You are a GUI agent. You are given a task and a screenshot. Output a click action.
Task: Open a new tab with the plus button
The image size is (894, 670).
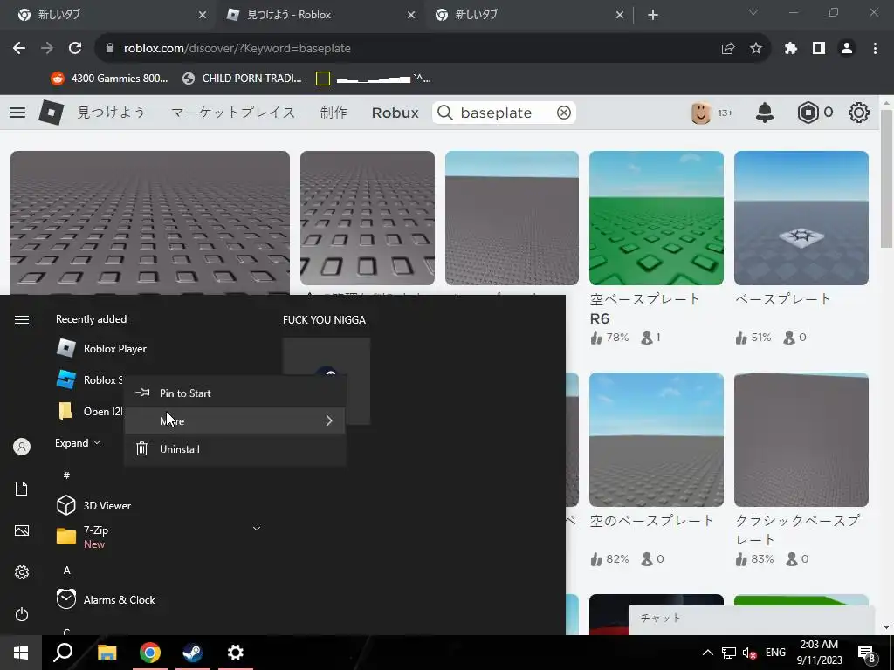point(653,16)
